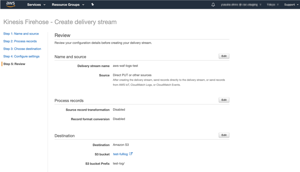The image size is (300, 172).
Task: Click the 'Record format conversion' label
Action: pyautogui.click(x=90, y=119)
